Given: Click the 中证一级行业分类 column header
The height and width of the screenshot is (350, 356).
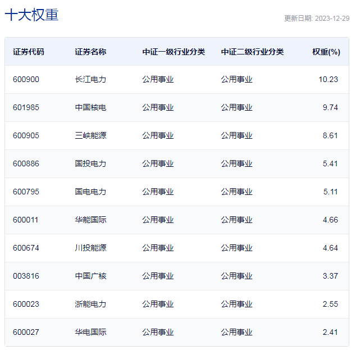Looking at the screenshot, I should point(174,52).
